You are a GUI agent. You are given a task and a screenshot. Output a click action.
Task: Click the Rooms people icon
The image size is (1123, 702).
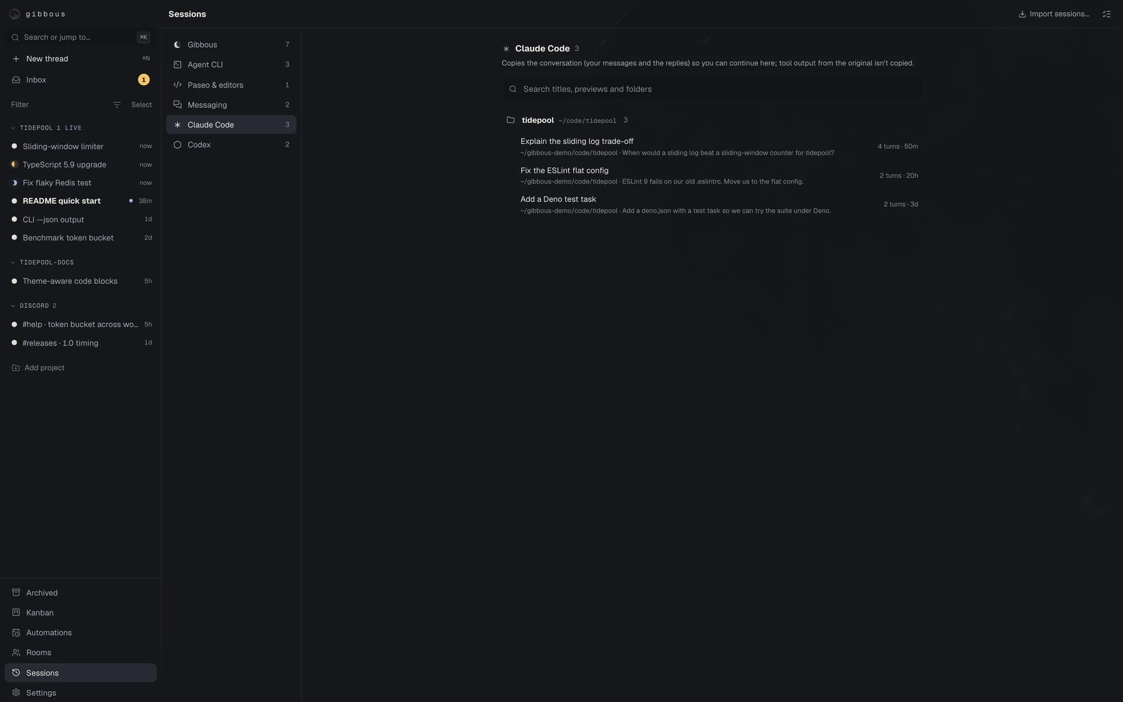point(16,652)
